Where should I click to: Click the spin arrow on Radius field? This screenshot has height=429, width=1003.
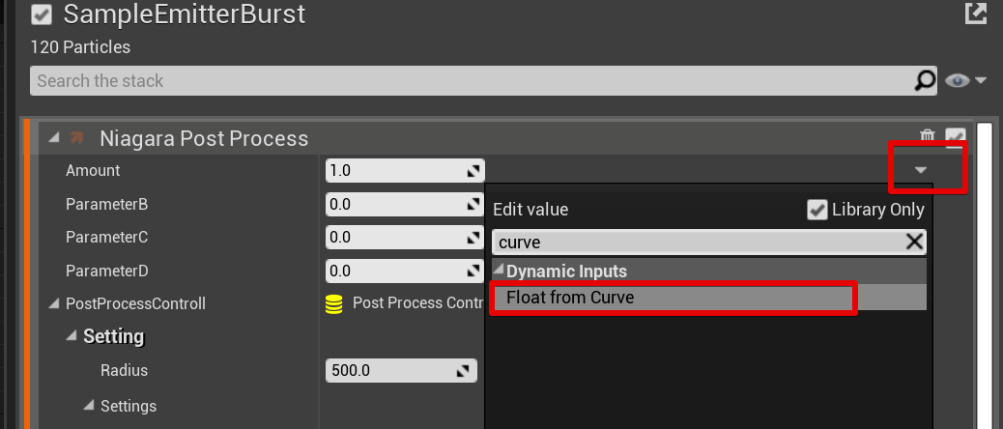(465, 371)
